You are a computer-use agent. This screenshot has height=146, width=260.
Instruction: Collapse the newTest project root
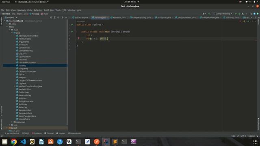(4, 21)
